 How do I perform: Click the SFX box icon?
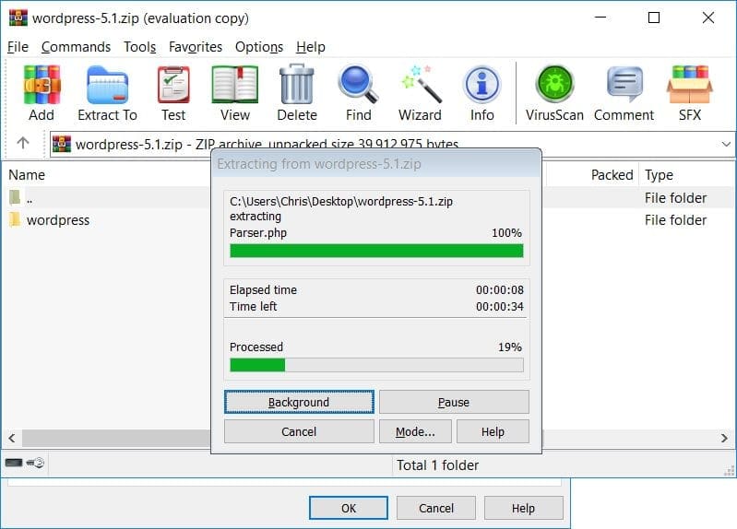[x=690, y=85]
